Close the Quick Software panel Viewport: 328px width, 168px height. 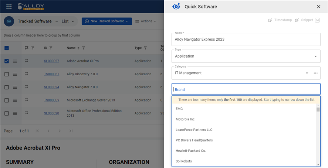(x=319, y=7)
